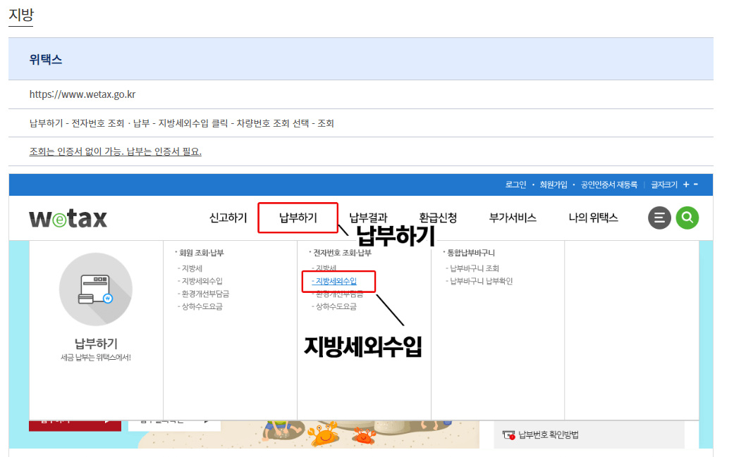Open the green hamburger menu icon
734x457 pixels.
click(659, 218)
